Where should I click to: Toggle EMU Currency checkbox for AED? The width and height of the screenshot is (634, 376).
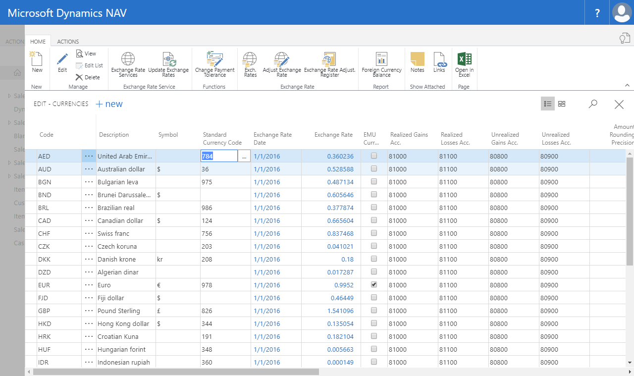374,156
